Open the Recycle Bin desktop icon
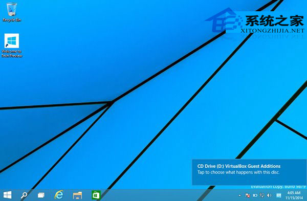 [12, 12]
